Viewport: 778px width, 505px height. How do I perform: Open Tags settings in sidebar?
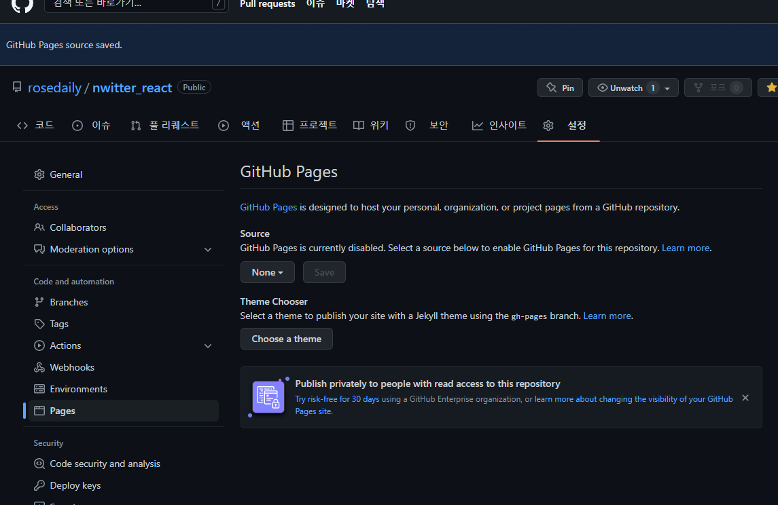pyautogui.click(x=124, y=324)
